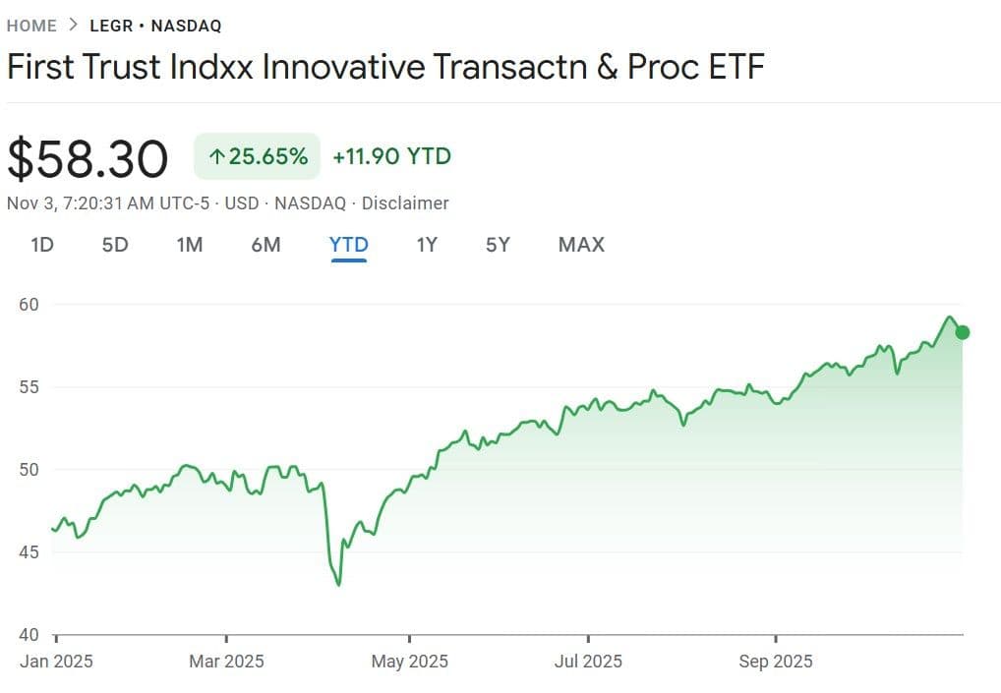Click the LEGR • NASDAQ breadcrumb
This screenshot has height=693, width=1001.
(x=155, y=26)
